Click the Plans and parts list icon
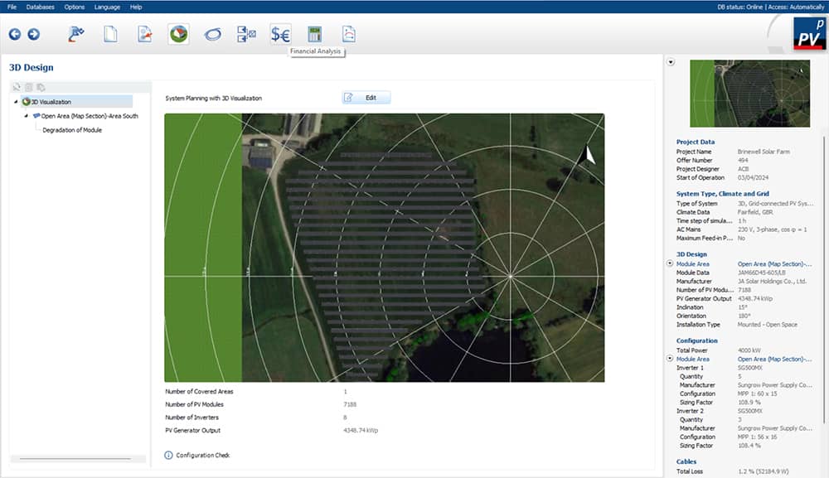829x478 pixels. pos(246,34)
